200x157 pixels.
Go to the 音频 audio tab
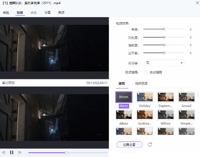[61, 13]
